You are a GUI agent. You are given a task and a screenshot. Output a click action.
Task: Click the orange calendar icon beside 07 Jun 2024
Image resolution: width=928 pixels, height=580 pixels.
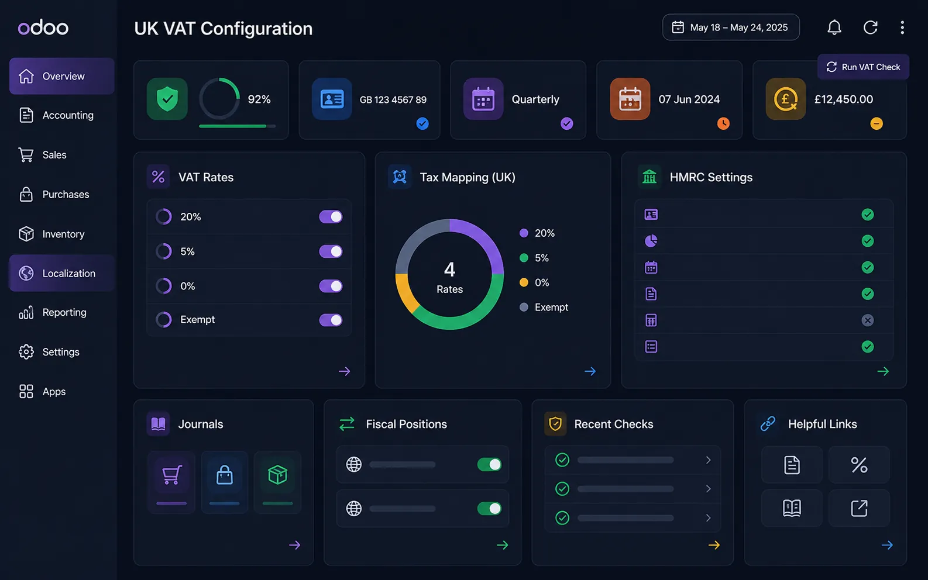[x=630, y=99]
